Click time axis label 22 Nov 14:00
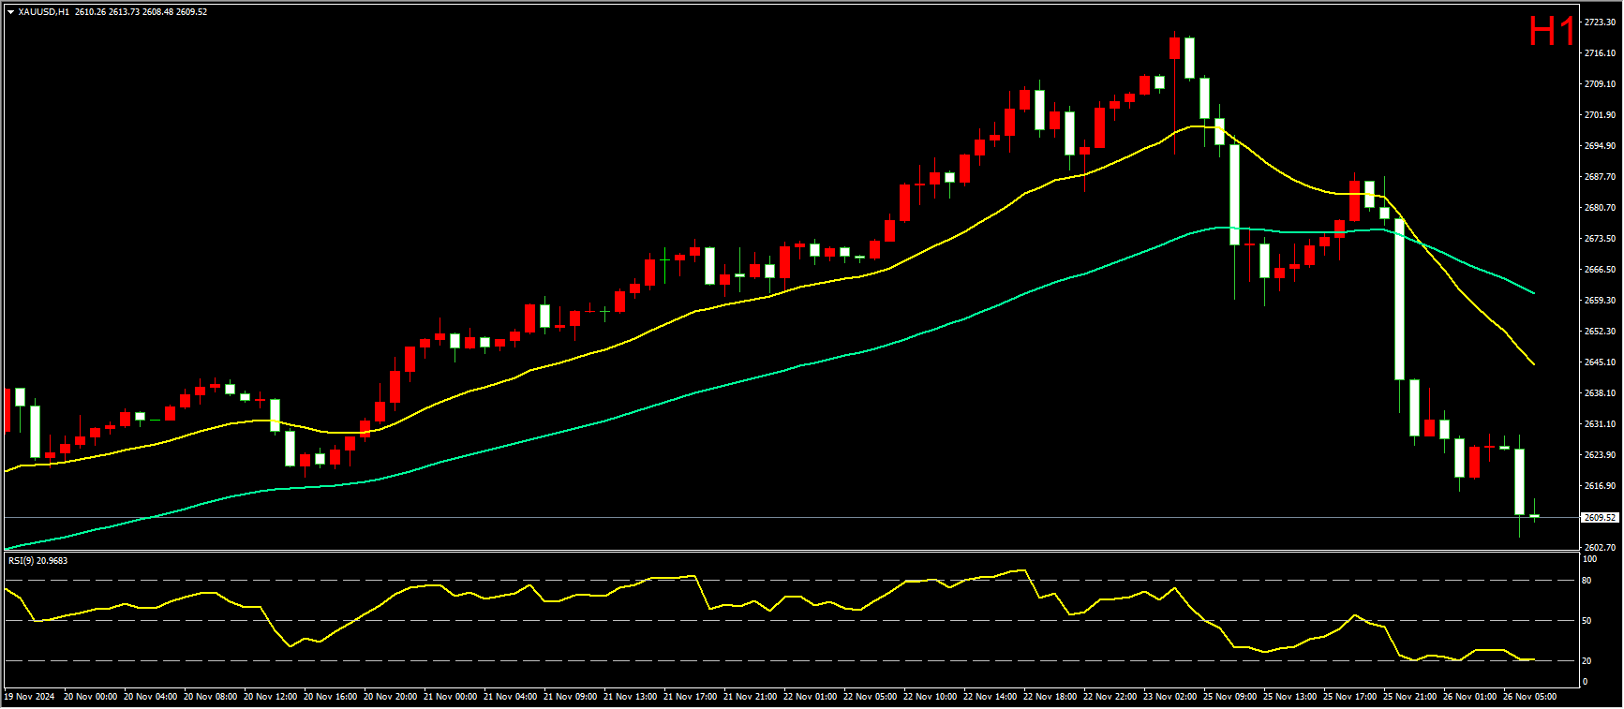The height and width of the screenshot is (709, 1624). (990, 697)
